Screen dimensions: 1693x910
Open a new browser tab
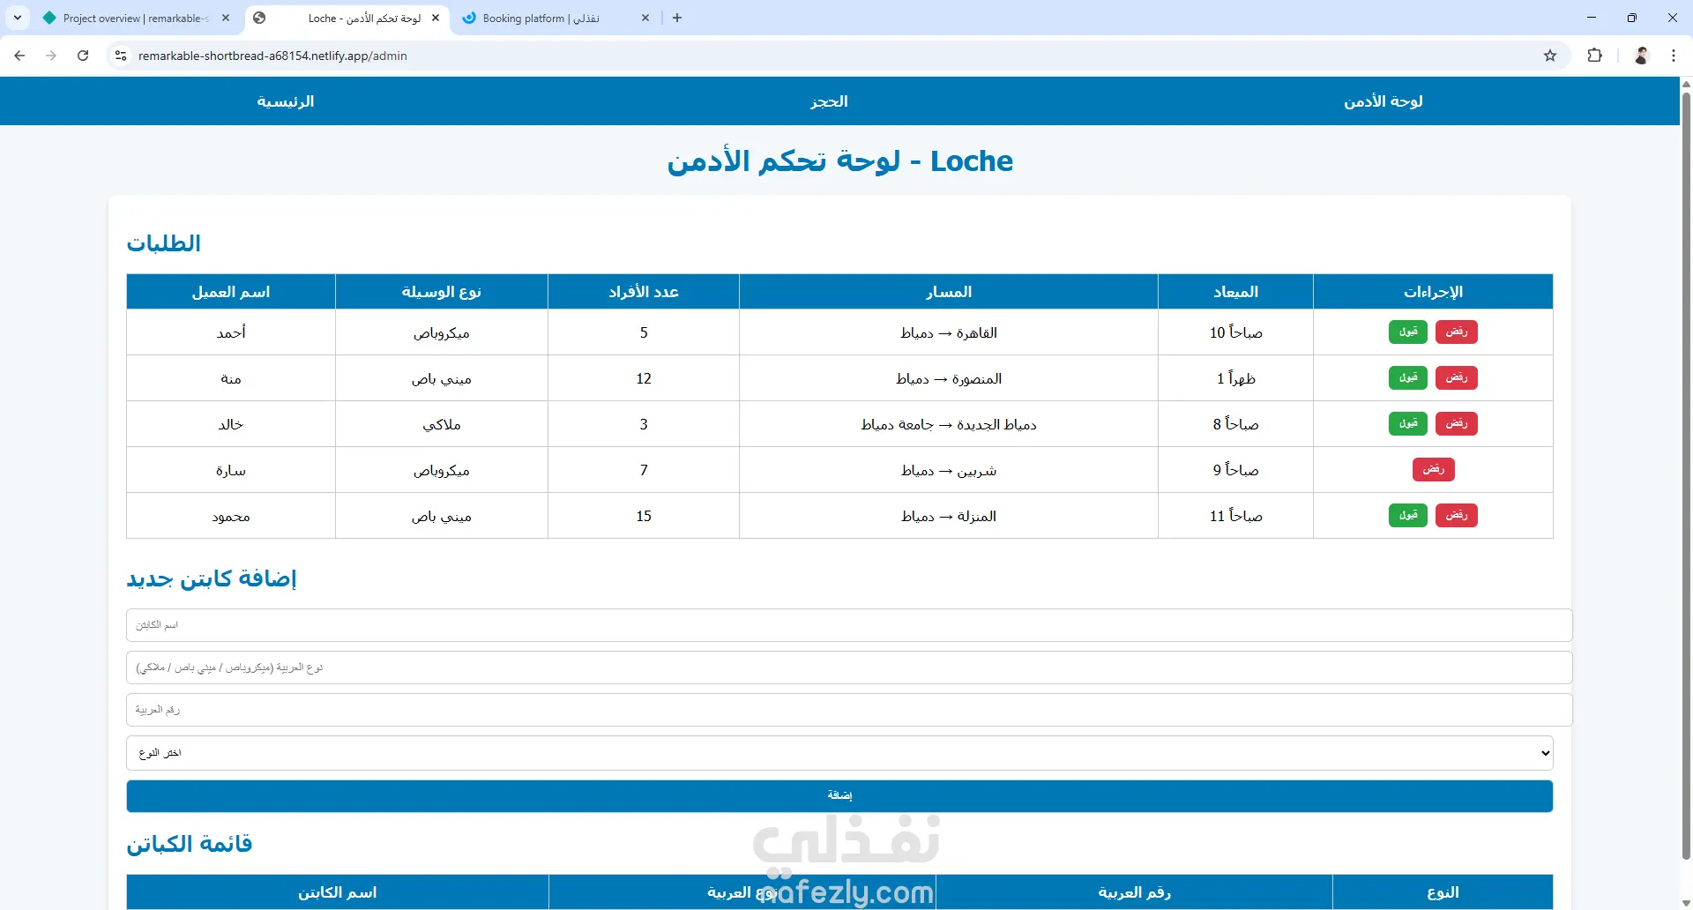coord(677,18)
